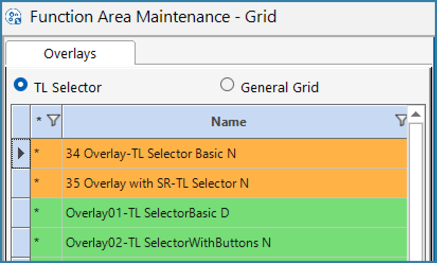Viewport: 437px width, 263px height.
Task: Switch to the Overlays tab
Action: click(x=70, y=53)
